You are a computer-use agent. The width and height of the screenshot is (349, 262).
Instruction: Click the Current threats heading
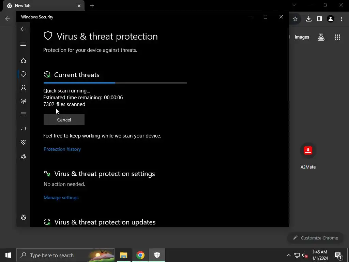[x=77, y=75]
